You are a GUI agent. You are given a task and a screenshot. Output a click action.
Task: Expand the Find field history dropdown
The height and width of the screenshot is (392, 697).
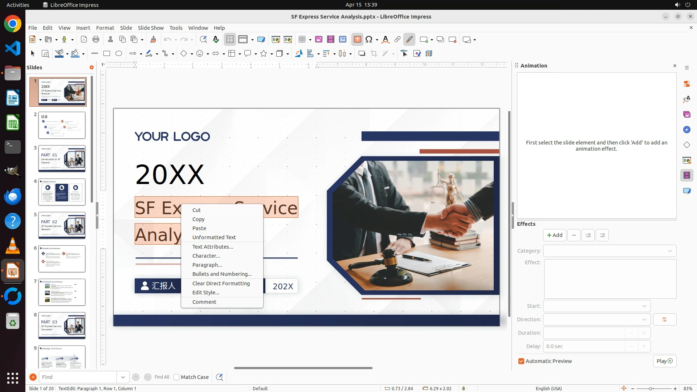tap(123, 377)
